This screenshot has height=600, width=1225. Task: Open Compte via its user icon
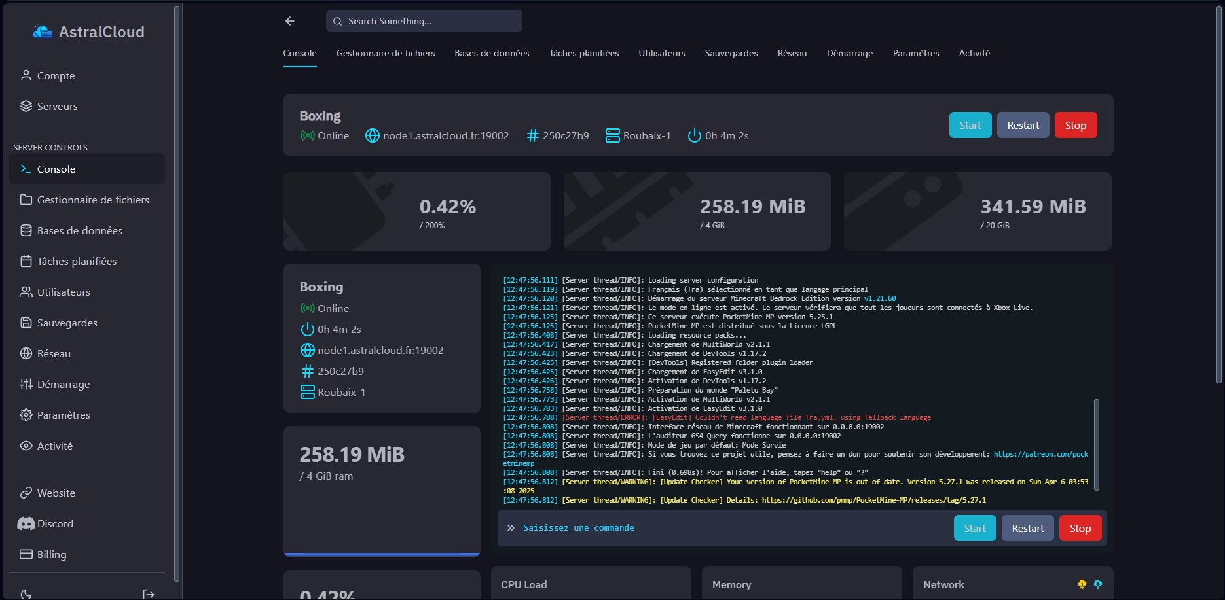click(26, 75)
